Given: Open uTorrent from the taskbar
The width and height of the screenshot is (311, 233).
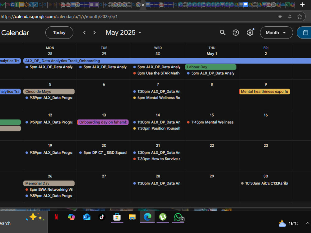Looking at the screenshot, I should pyautogui.click(x=163, y=217).
